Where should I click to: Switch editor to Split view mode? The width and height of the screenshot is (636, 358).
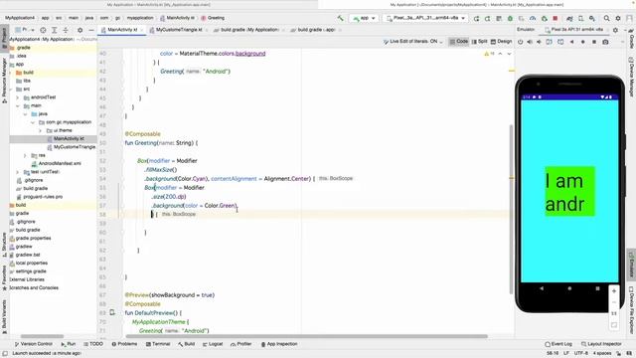[x=479, y=42]
